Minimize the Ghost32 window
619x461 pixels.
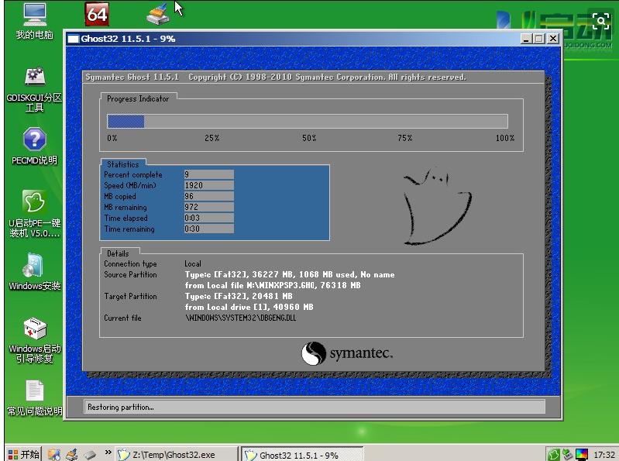(526, 39)
